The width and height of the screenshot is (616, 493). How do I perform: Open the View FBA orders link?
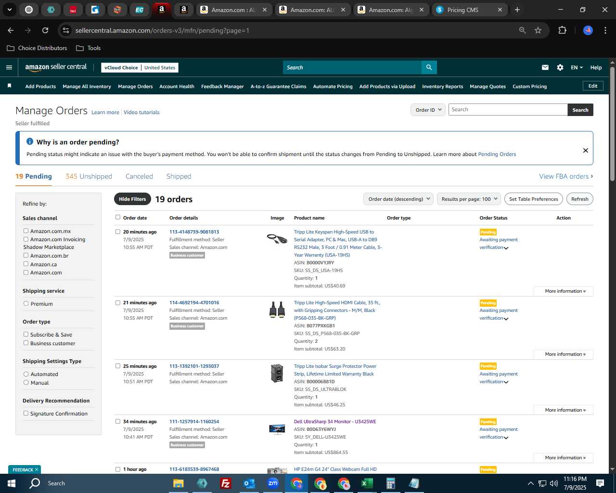pyautogui.click(x=566, y=176)
